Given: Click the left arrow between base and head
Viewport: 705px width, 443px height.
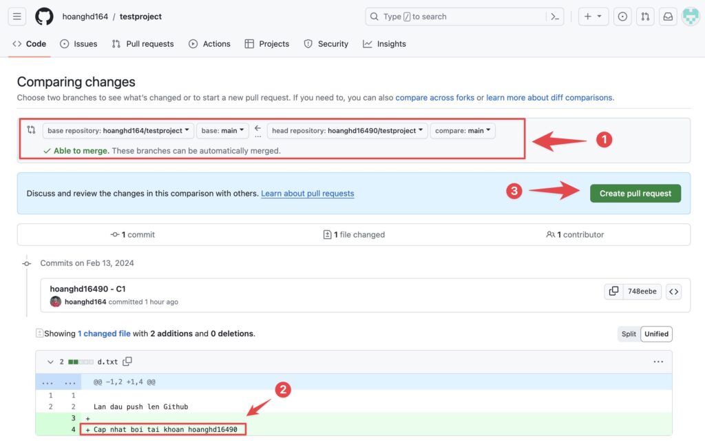Looking at the screenshot, I should [257, 128].
